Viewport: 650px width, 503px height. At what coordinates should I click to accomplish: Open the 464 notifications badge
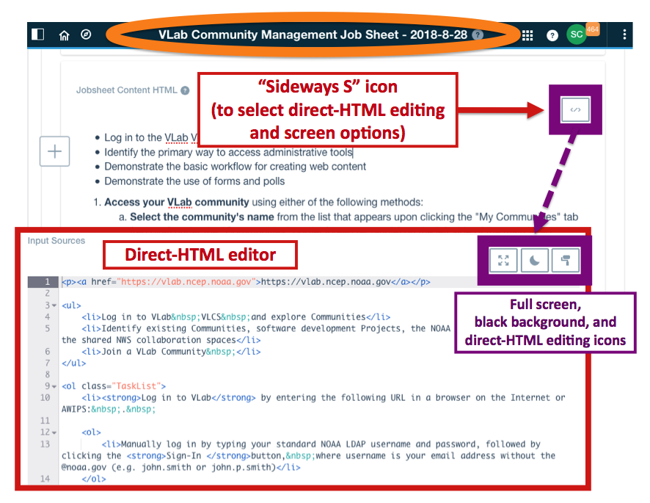pos(593,29)
